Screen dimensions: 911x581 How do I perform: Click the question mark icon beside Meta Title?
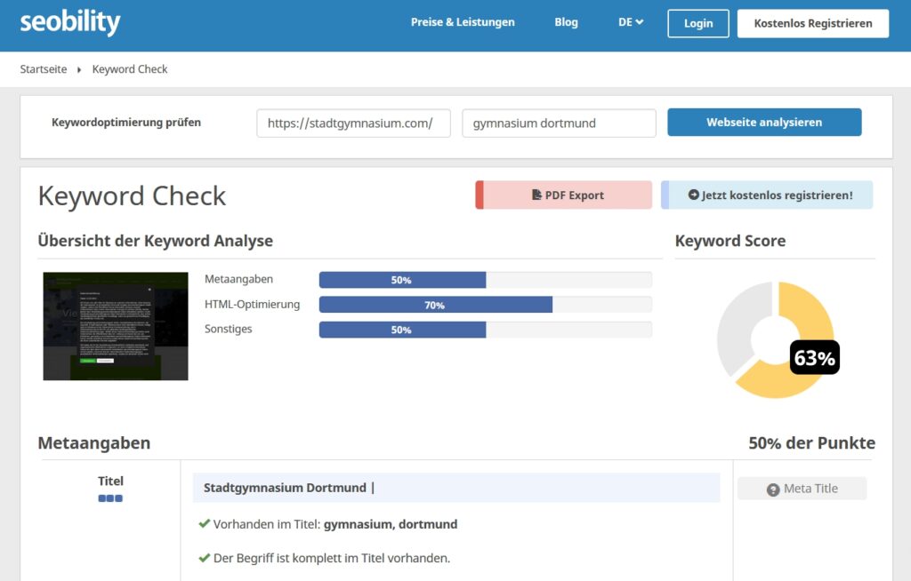pyautogui.click(x=773, y=489)
